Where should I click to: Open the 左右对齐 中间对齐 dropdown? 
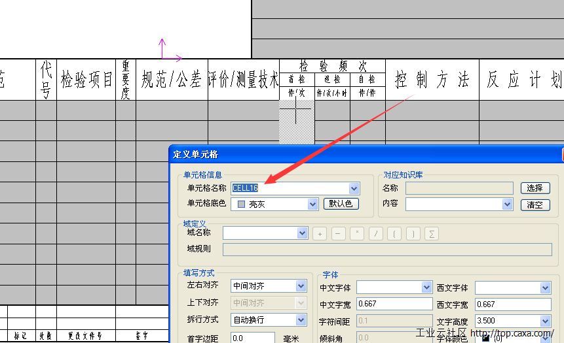pos(301,286)
